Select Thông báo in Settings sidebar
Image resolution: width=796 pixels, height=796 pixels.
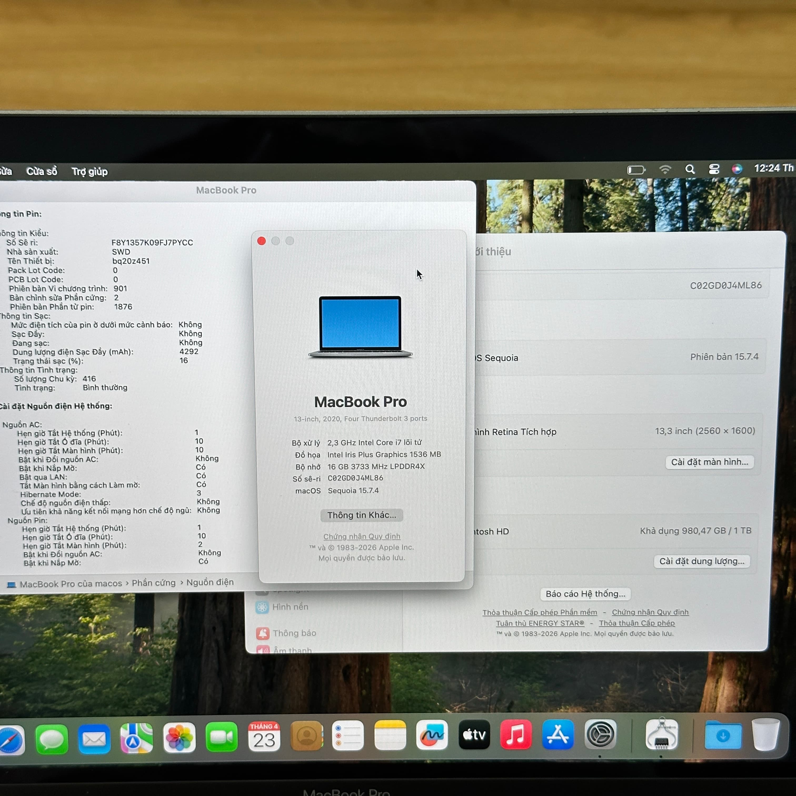pyautogui.click(x=286, y=633)
